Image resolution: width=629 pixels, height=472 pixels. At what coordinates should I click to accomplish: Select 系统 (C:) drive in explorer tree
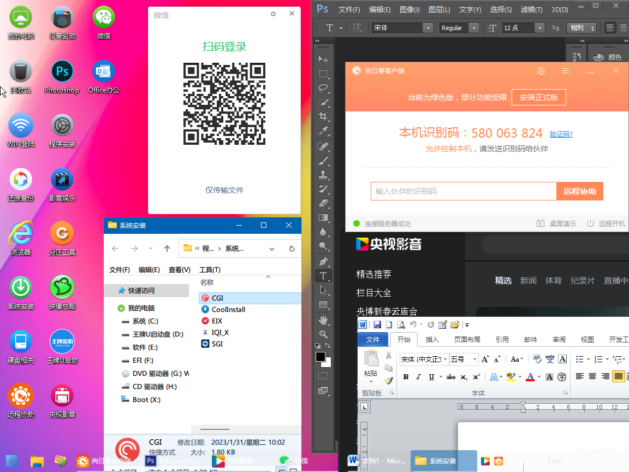coord(145,321)
